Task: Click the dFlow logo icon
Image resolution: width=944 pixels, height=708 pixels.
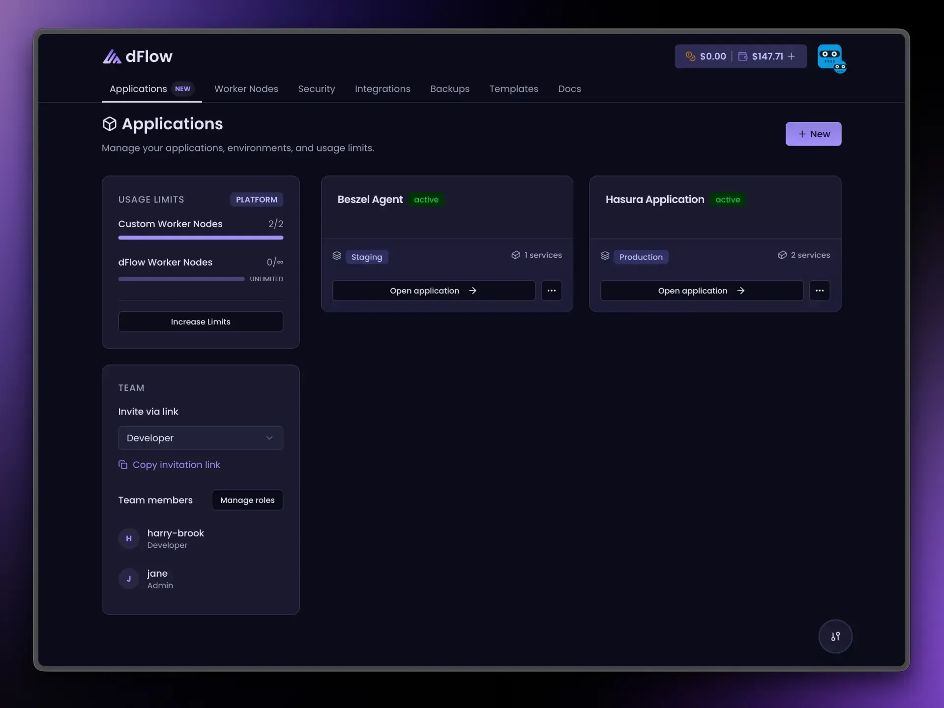Action: (x=112, y=57)
